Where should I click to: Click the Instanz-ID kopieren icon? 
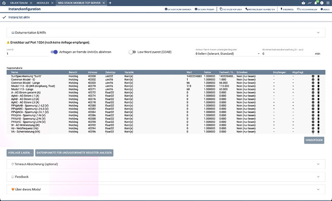point(221,9)
